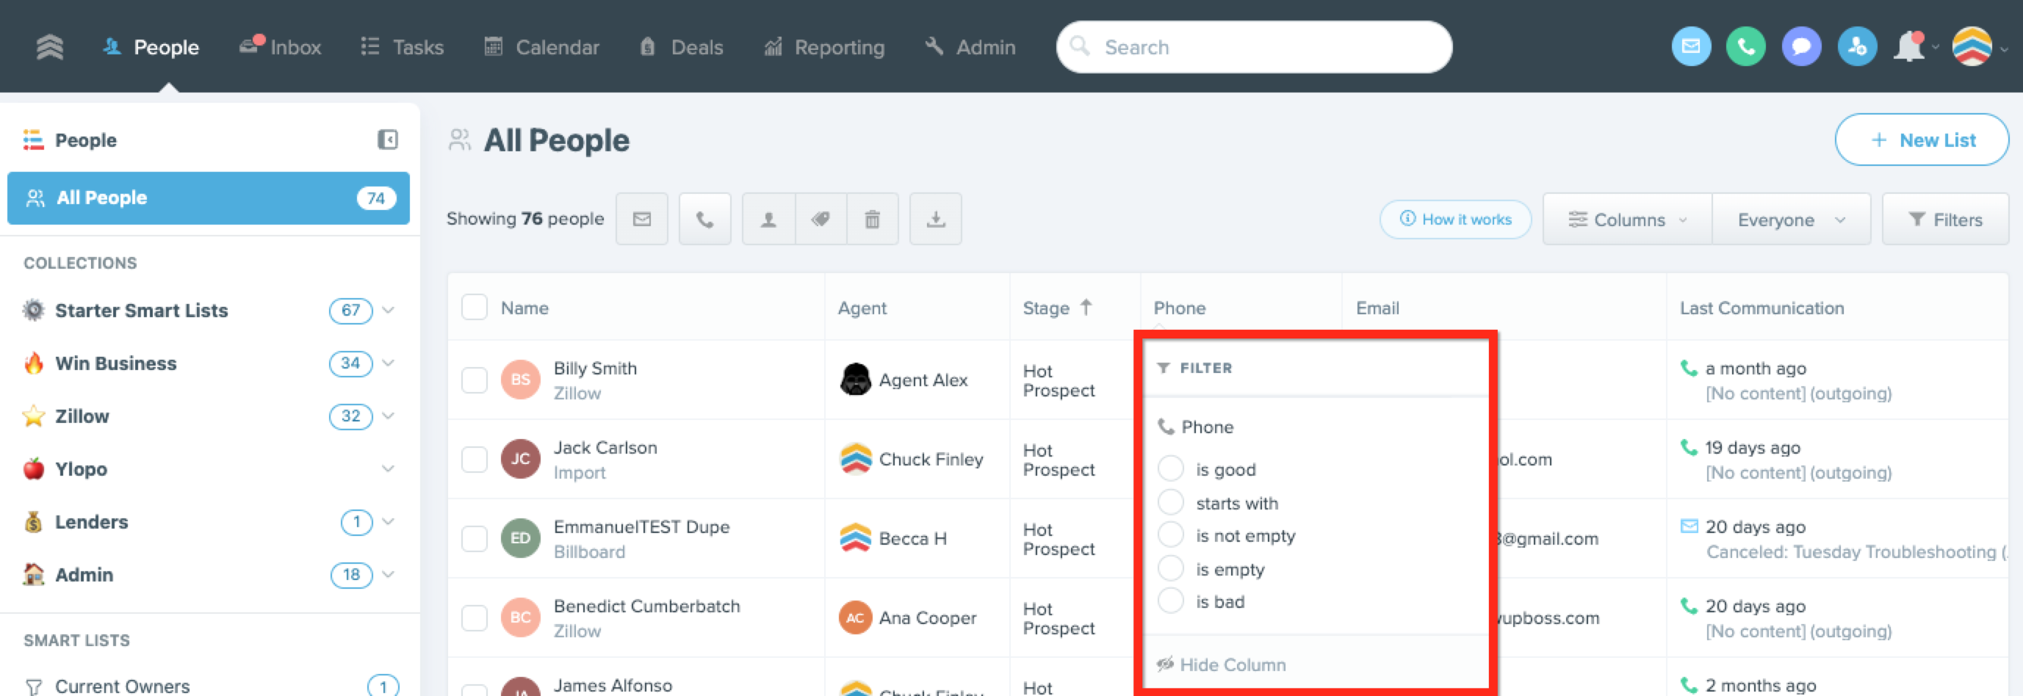Click the Email column header
Screen dimensions: 2023x696
pos(1377,308)
